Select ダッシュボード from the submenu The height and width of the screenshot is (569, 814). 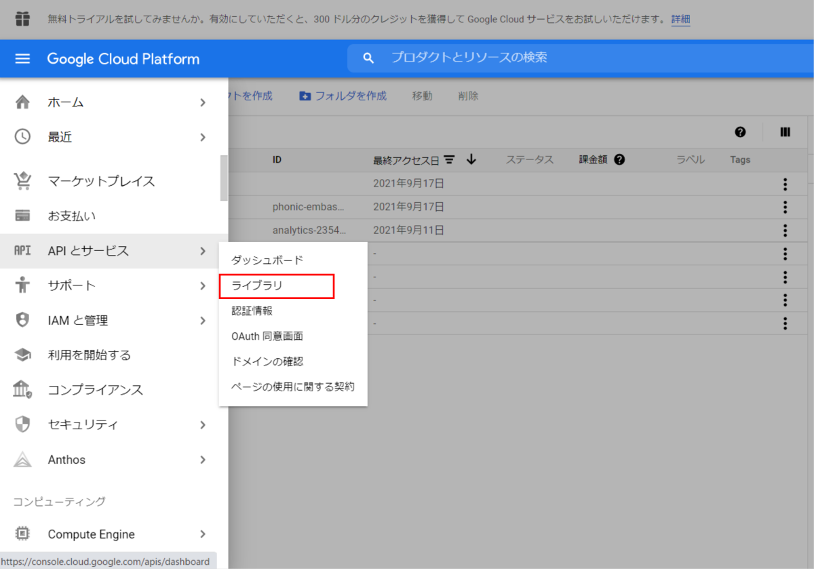point(293,260)
